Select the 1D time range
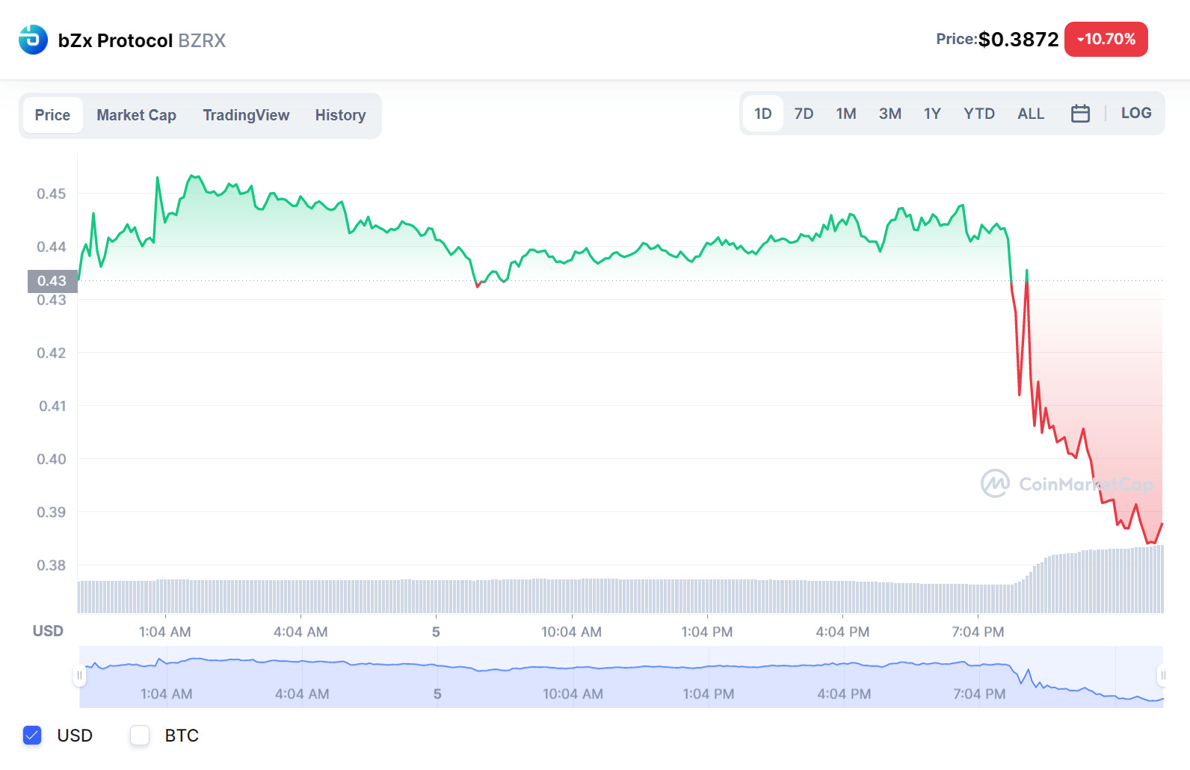1190x770 pixels. 762,114
